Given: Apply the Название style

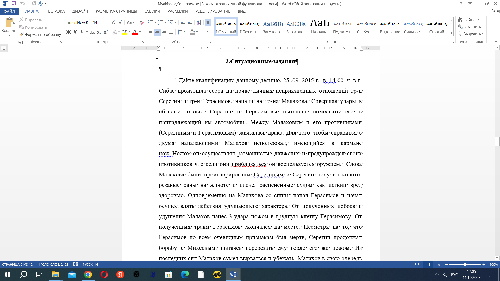Looking at the screenshot, I should 320,27.
